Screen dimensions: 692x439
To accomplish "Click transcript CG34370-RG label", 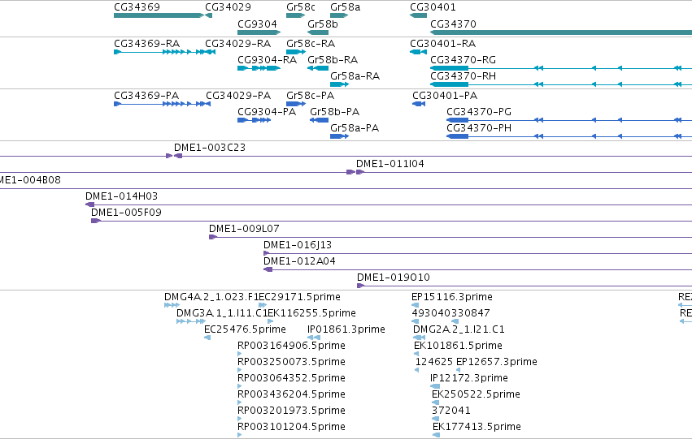I will pos(463,60).
